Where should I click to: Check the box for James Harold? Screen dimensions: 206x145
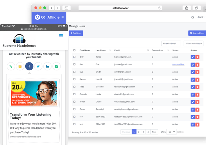click(x=74, y=79)
